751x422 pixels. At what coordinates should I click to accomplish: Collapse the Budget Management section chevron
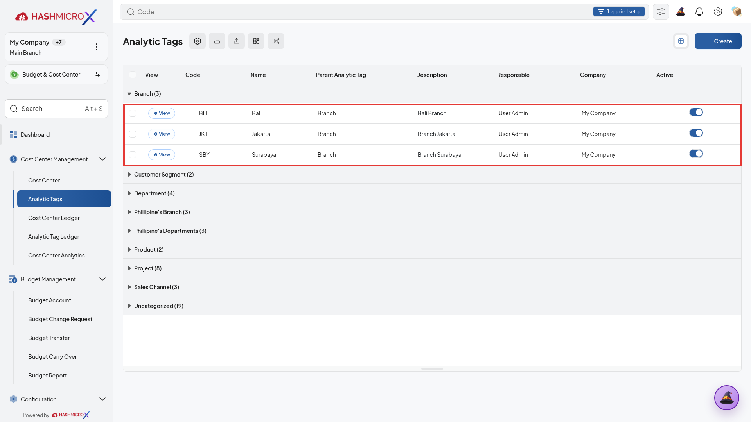tap(102, 279)
